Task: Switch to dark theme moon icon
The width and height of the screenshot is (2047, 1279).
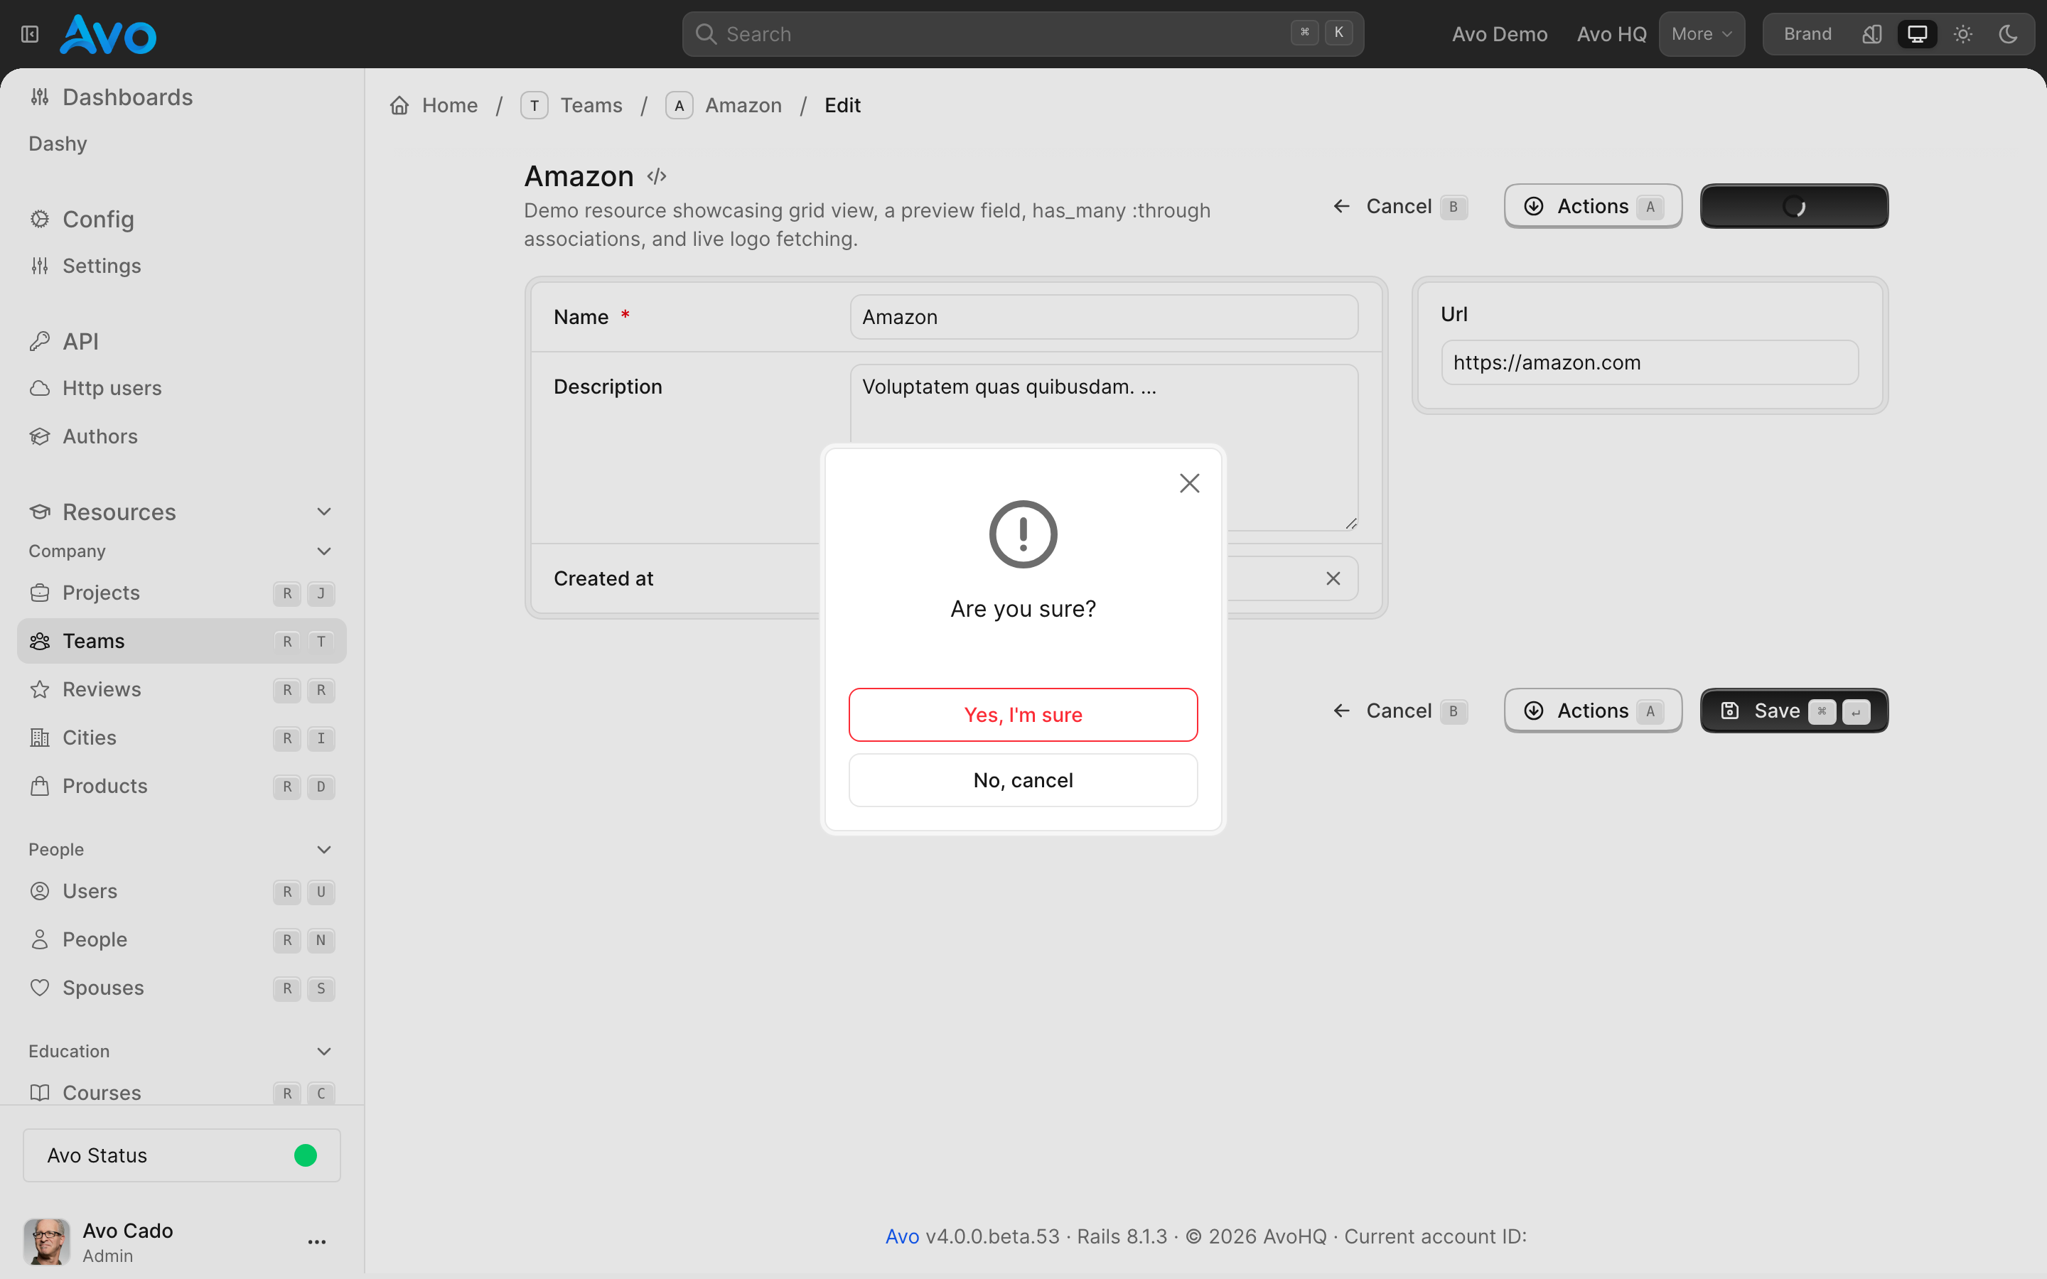Action: click(x=2008, y=34)
